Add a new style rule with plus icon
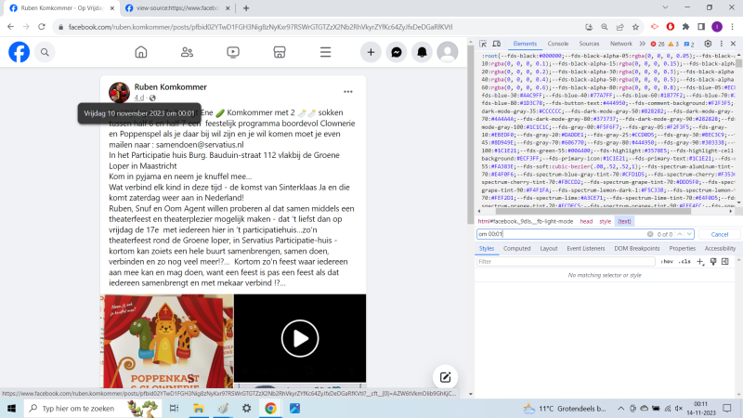 700,262
